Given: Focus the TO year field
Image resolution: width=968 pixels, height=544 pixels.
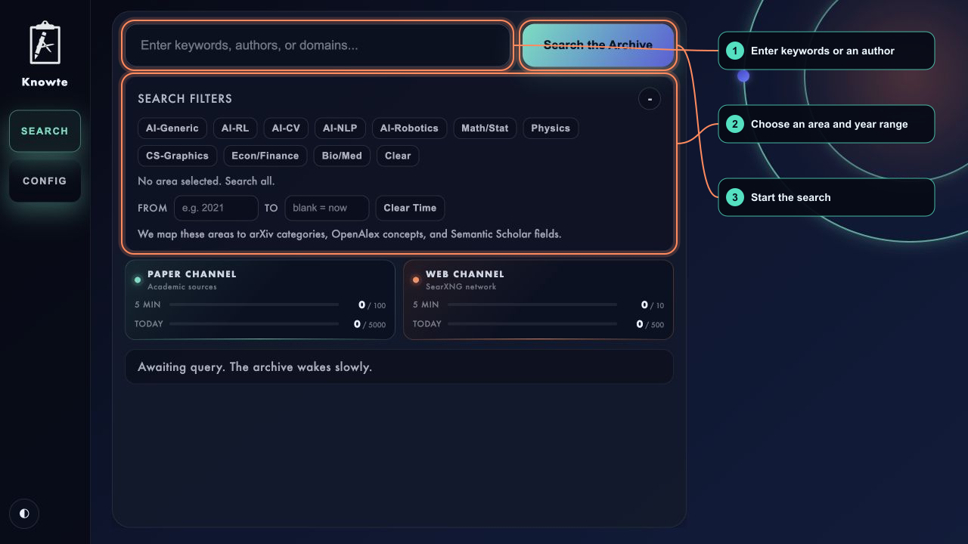Looking at the screenshot, I should (327, 208).
